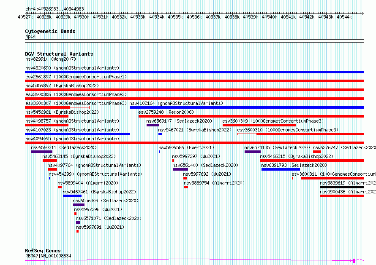Viewport: 376px width, 265px height.
Task: Click the blue bar under nsv5467461
Action: pyautogui.click(x=72, y=196)
